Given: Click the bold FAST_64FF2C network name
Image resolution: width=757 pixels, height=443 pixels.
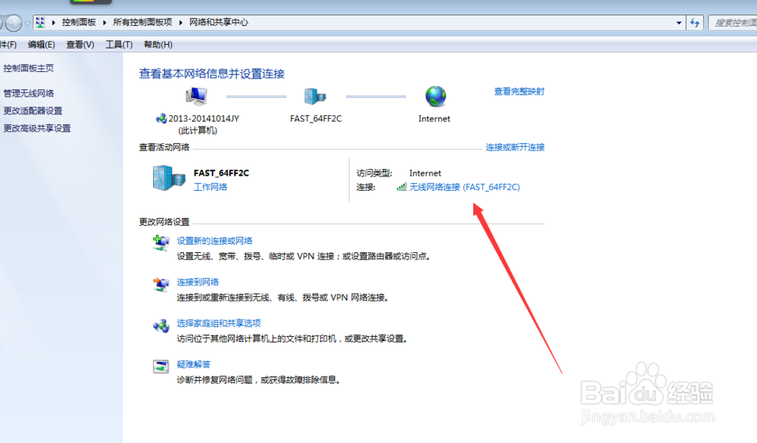Looking at the screenshot, I should tap(221, 173).
